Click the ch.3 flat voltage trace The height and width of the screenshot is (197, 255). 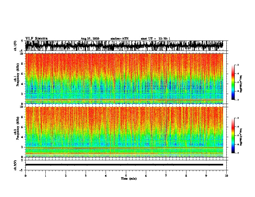(x=124, y=165)
